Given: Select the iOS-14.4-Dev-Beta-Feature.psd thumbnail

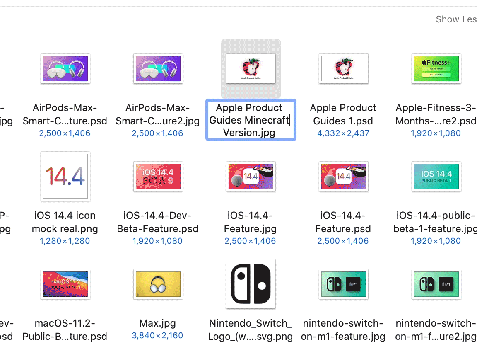Looking at the screenshot, I should (x=158, y=176).
